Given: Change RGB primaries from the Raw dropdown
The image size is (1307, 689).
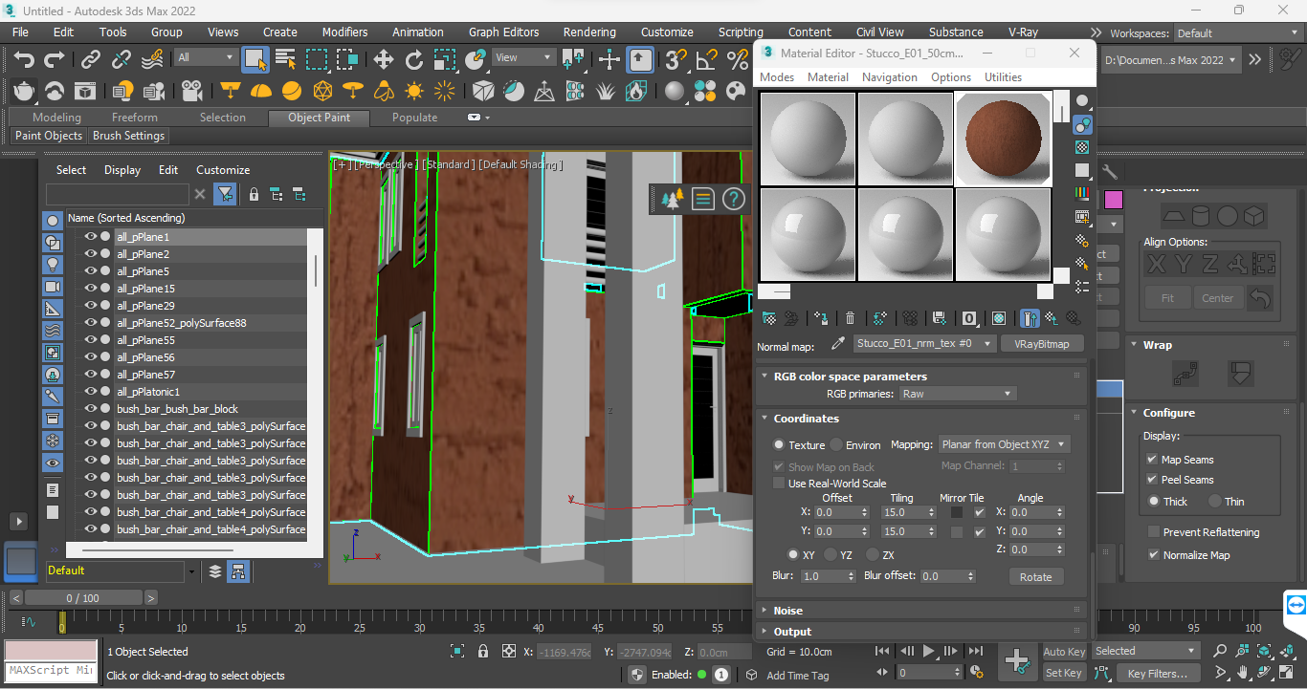Looking at the screenshot, I should 957,393.
